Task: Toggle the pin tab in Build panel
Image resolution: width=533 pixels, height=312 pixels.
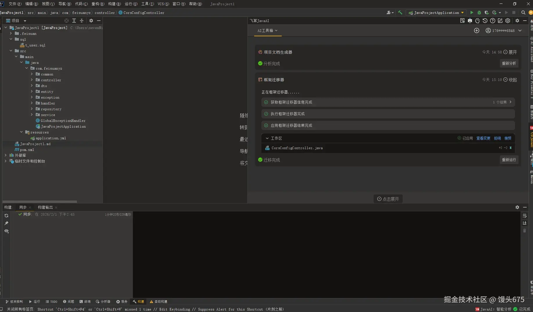Action: coord(6,223)
